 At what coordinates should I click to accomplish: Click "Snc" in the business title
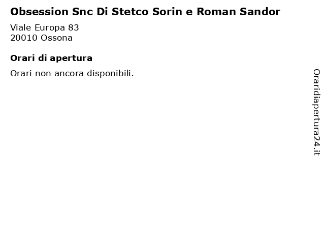point(82,12)
